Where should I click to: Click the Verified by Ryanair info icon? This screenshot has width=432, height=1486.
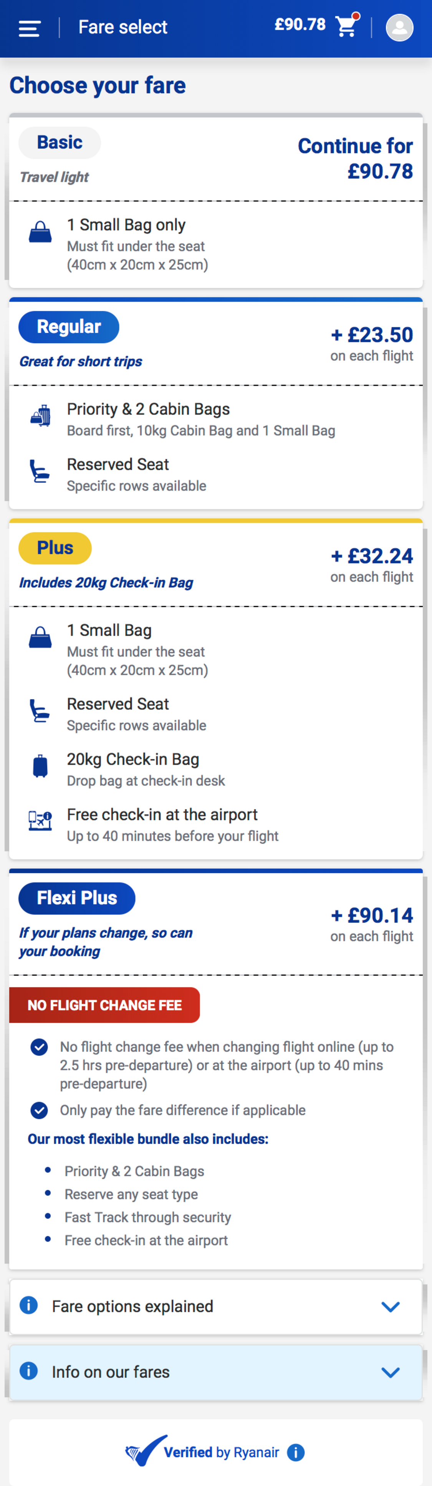coord(296,1452)
